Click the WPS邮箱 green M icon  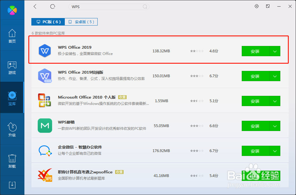pyautogui.click(x=45, y=126)
